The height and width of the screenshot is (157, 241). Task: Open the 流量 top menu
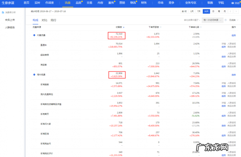point(68,3)
